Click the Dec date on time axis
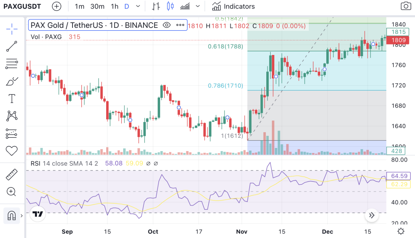The width and height of the screenshot is (415, 238). point(327,232)
